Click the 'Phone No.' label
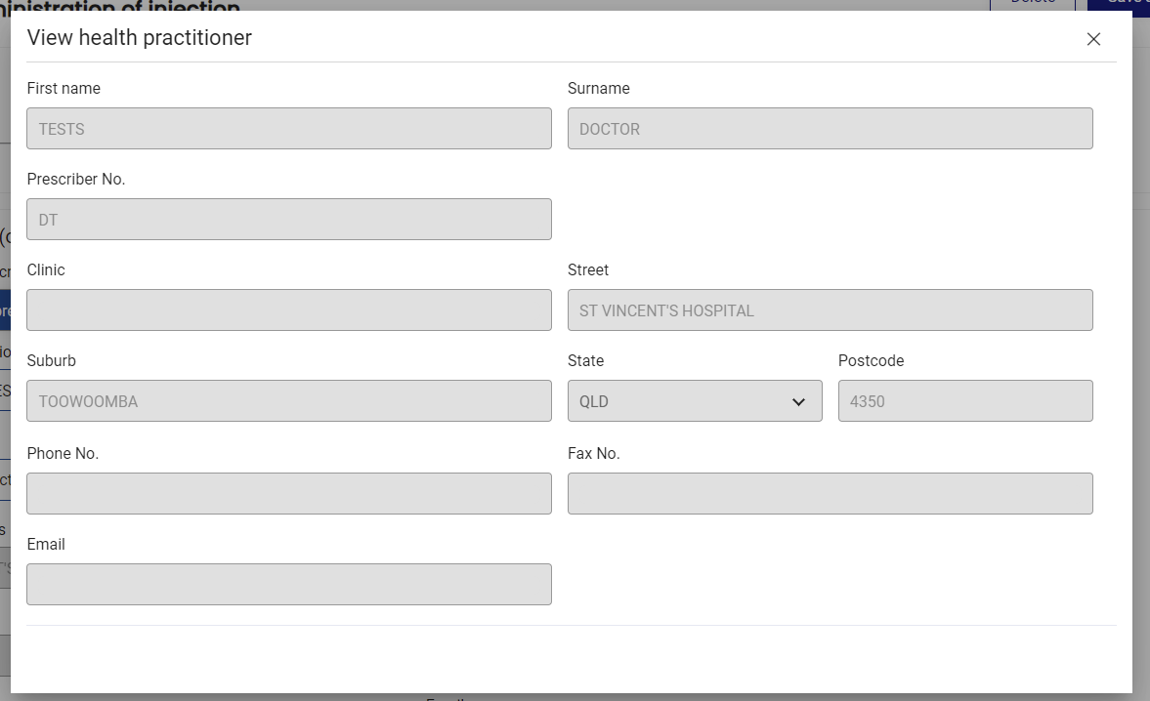The height and width of the screenshot is (701, 1150). pos(64,453)
